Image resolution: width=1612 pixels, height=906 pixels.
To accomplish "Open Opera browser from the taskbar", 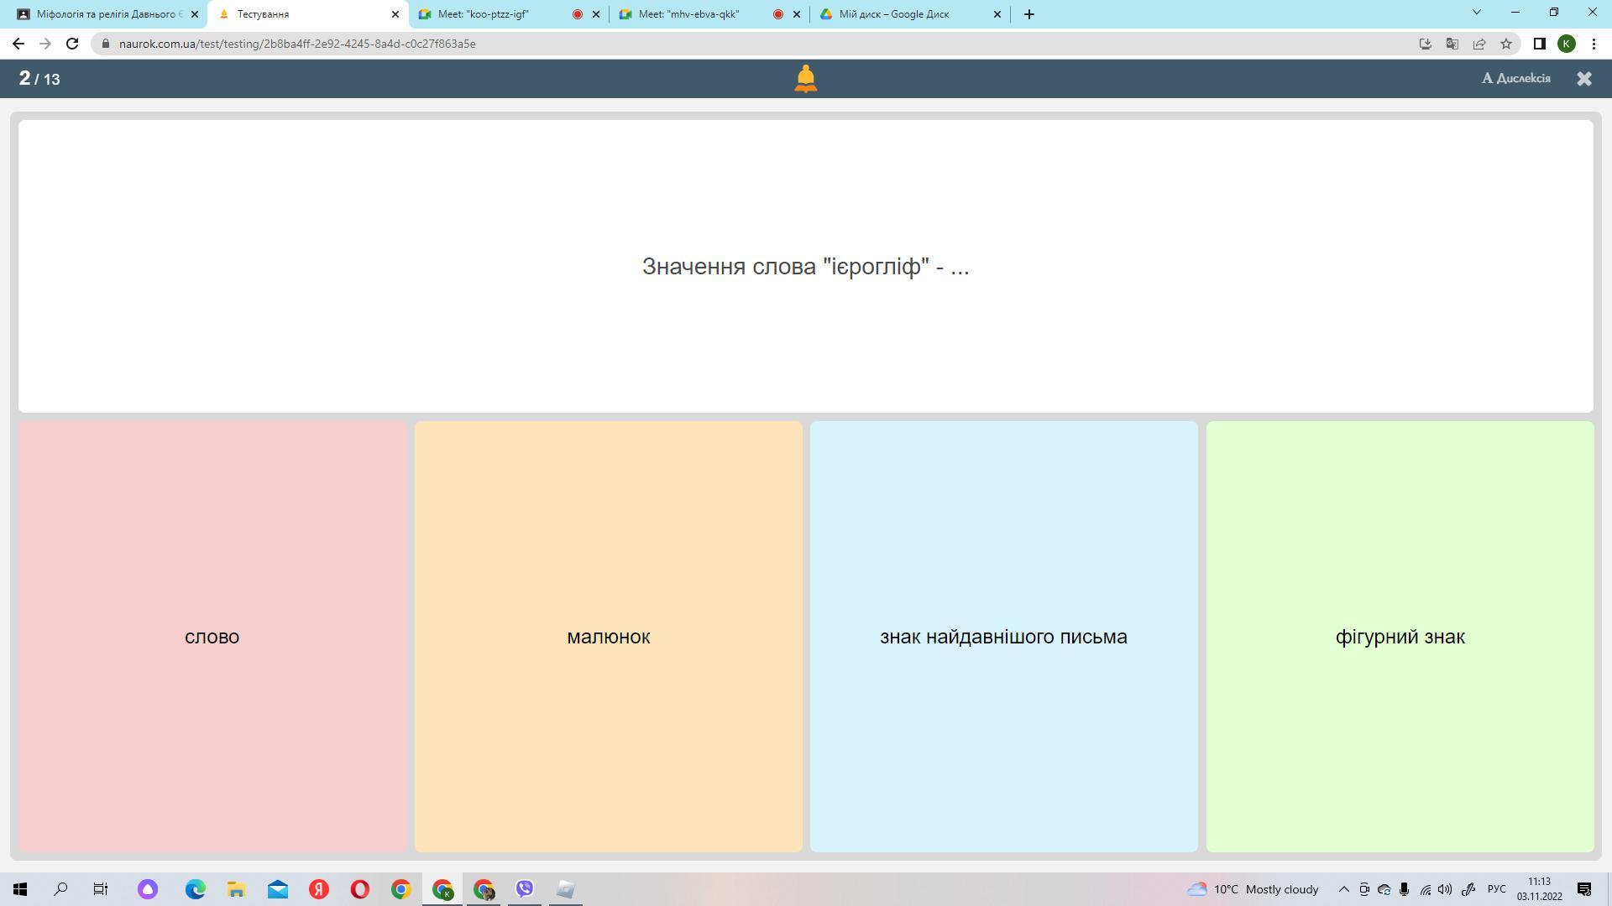I will click(x=359, y=889).
